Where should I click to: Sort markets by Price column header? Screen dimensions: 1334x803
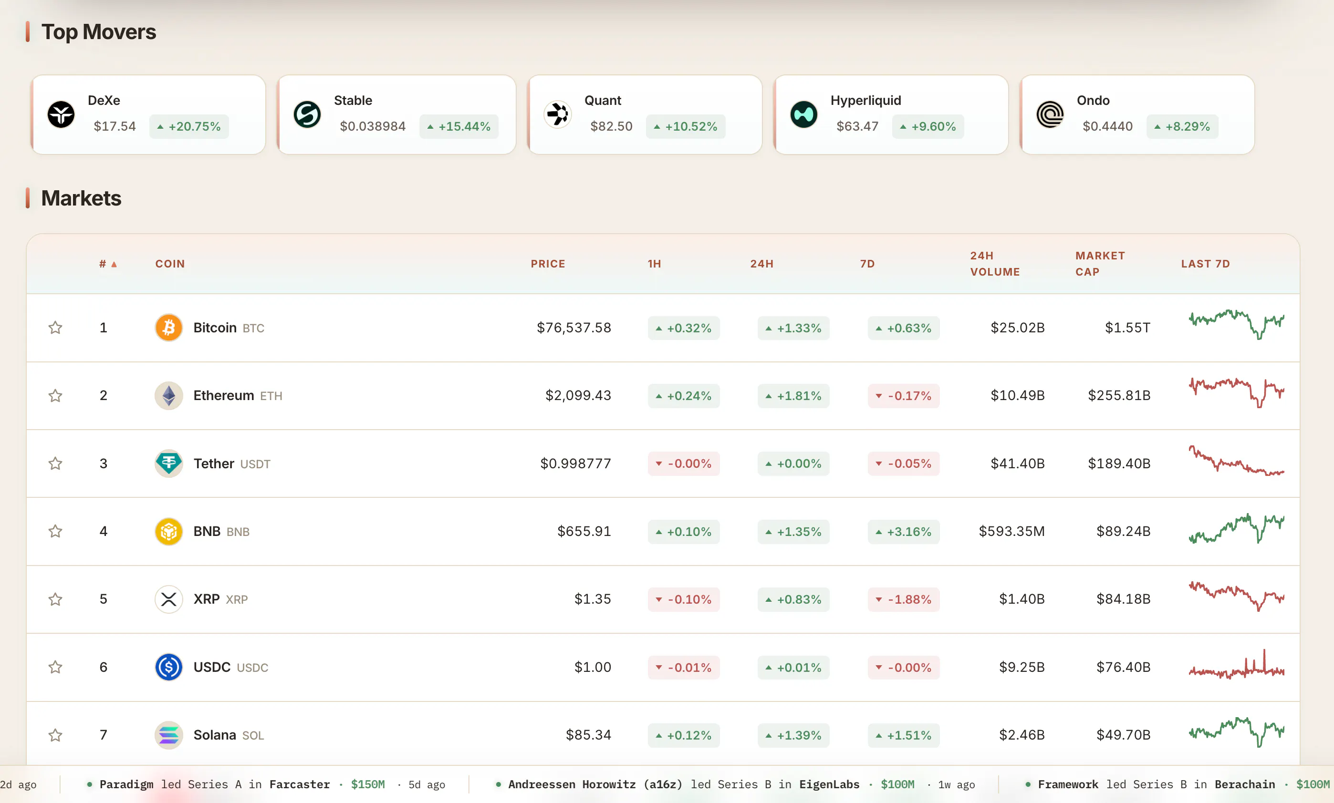(x=548, y=264)
